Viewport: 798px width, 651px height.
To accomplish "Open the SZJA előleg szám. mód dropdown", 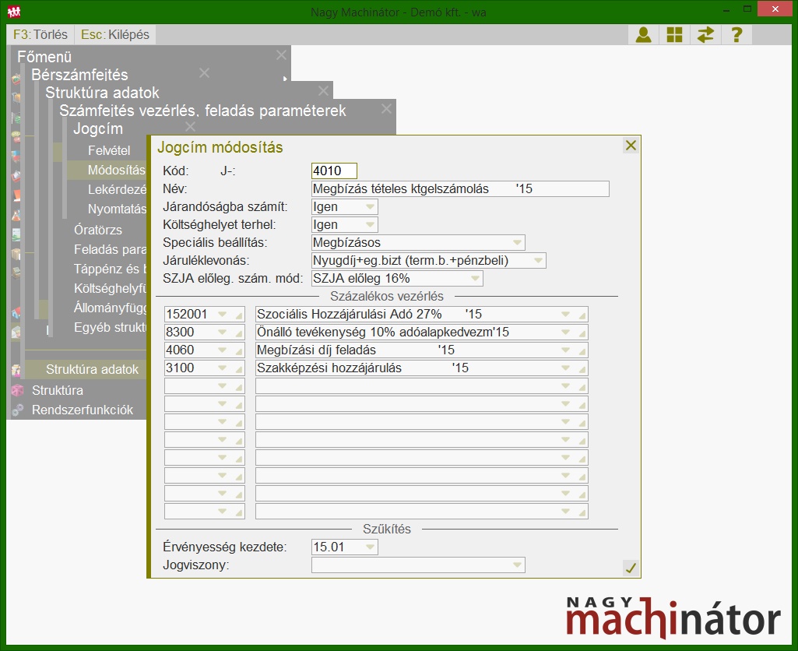I will 475,279.
